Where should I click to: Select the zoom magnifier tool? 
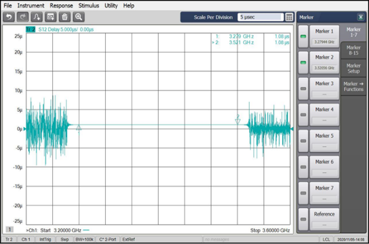point(79,17)
